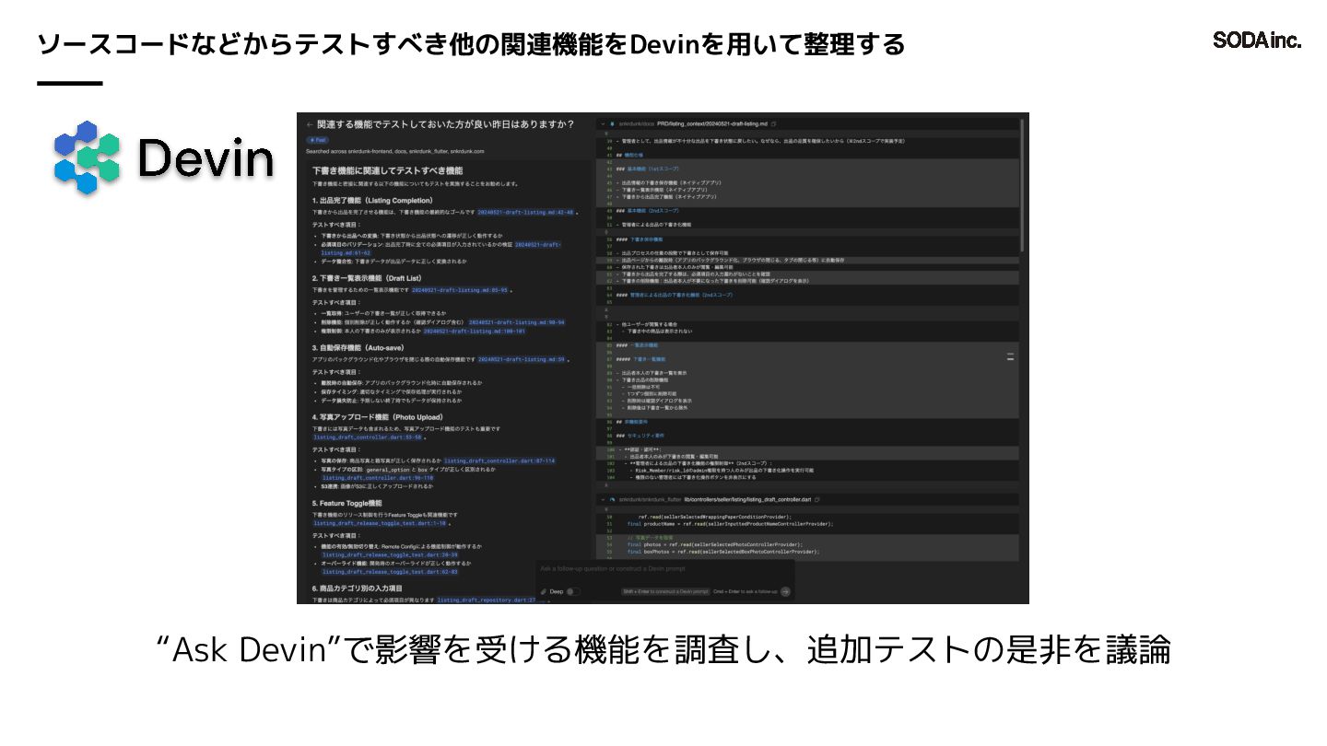Image resolution: width=1327 pixels, height=746 pixels.
Task: Click heading '6. 商品カテゴリ別の入力項目'
Action: click(x=357, y=587)
